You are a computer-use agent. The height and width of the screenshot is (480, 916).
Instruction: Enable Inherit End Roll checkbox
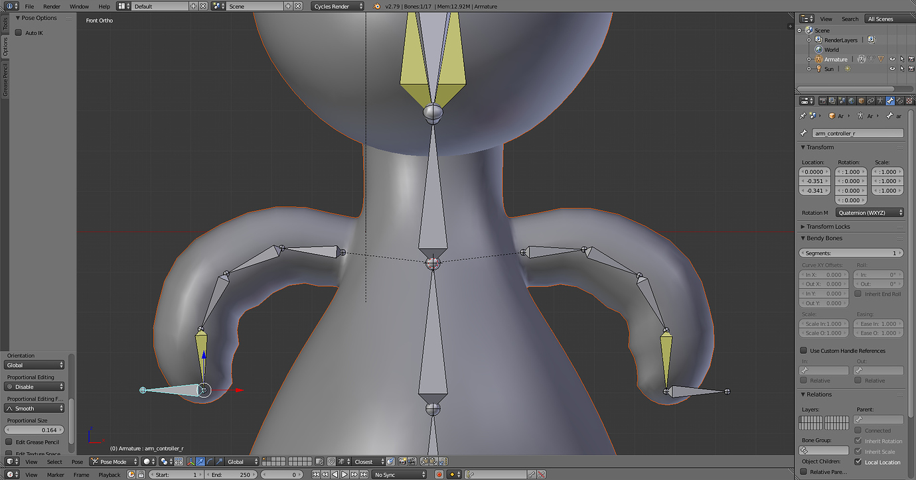(x=858, y=294)
